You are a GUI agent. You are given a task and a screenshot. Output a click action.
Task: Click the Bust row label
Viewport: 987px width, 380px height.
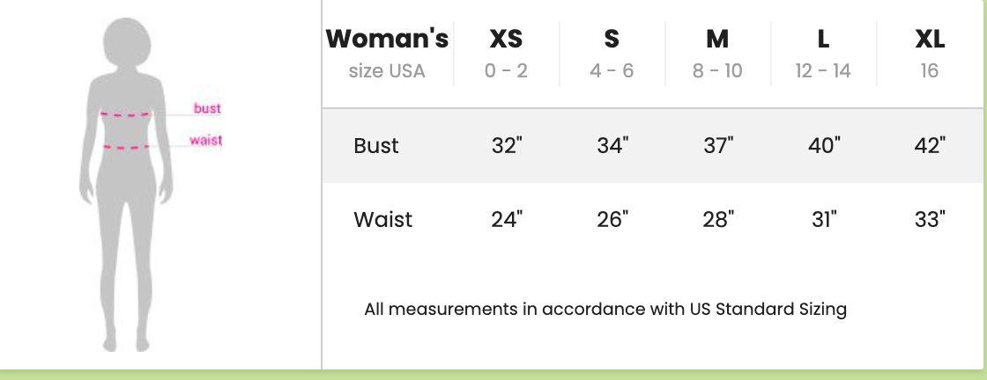(x=376, y=146)
